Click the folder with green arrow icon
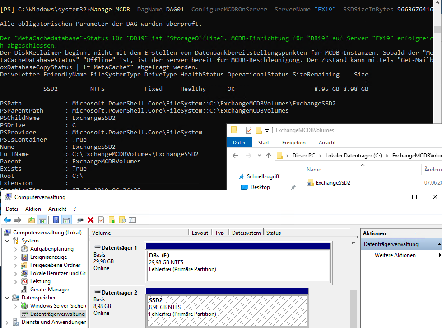 112,220
